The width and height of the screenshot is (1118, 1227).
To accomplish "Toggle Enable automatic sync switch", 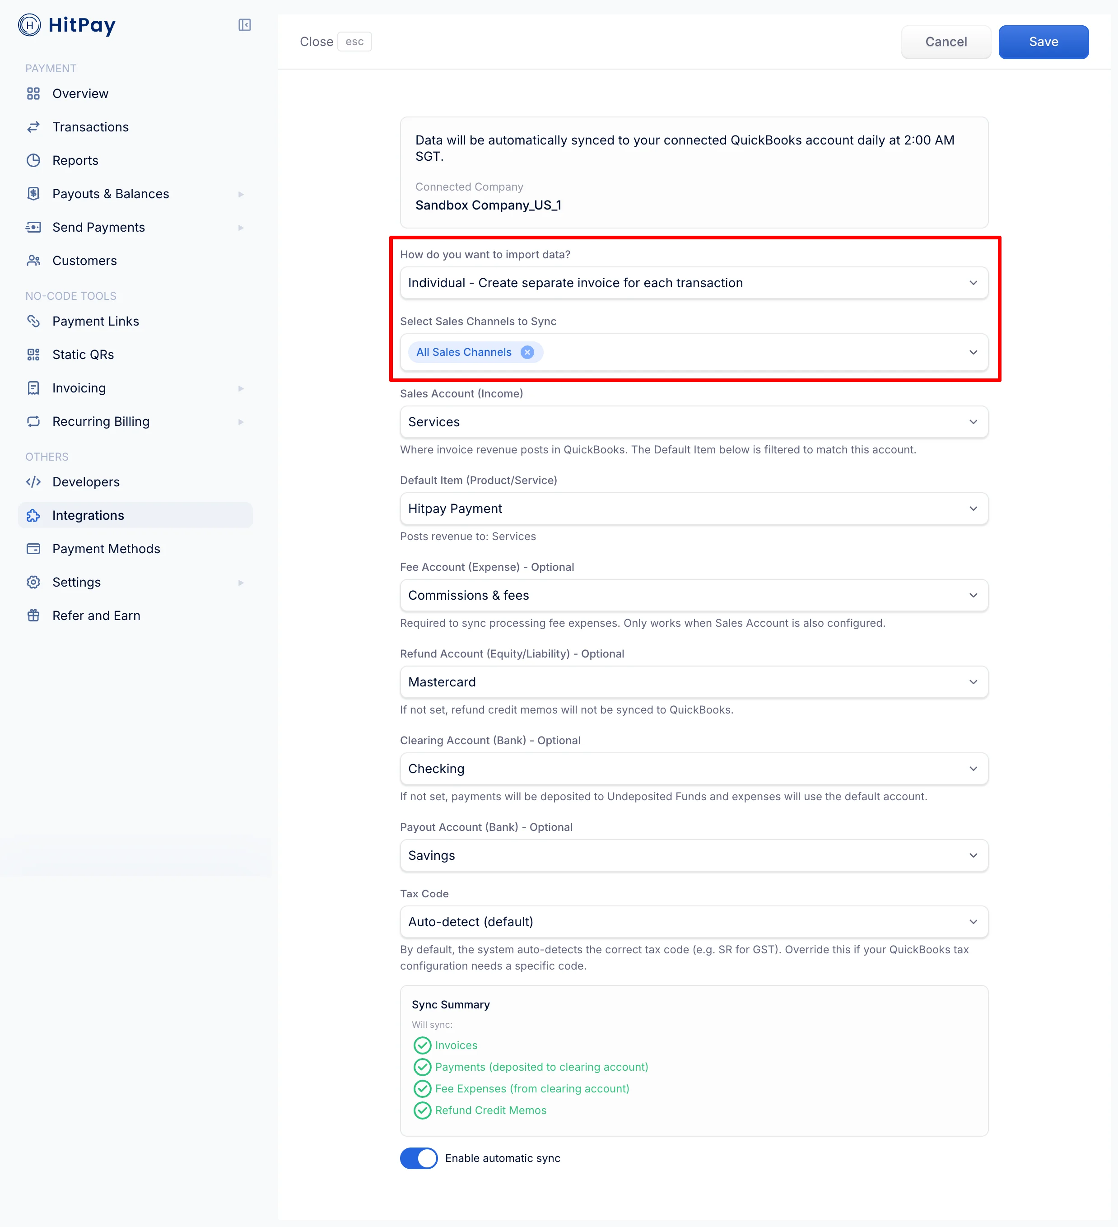I will point(419,1158).
